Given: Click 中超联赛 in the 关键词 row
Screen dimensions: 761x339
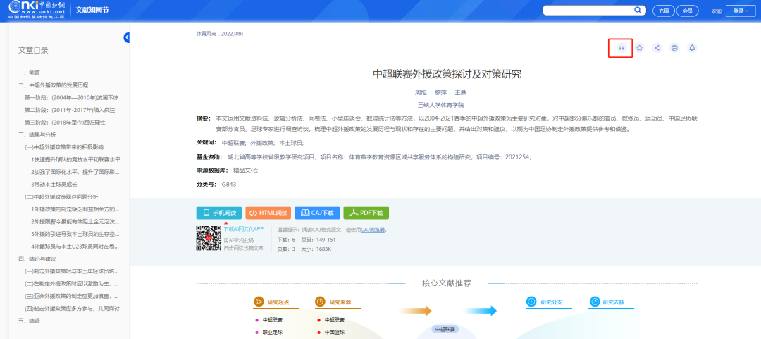Looking at the screenshot, I should tap(233, 143).
